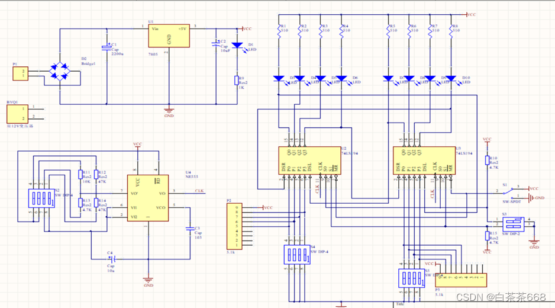The image size is (555, 308).
Task: Click CLK net label at NE555 output
Action: [199, 191]
